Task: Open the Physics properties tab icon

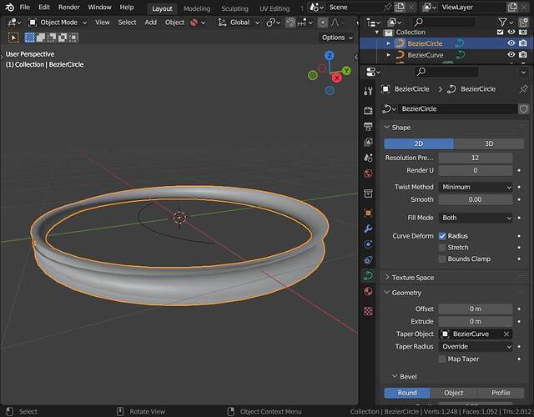Action: (368, 244)
